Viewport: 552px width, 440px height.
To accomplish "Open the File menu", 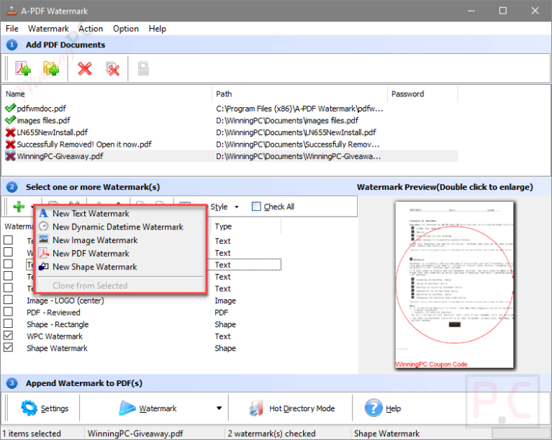I will (x=12, y=29).
